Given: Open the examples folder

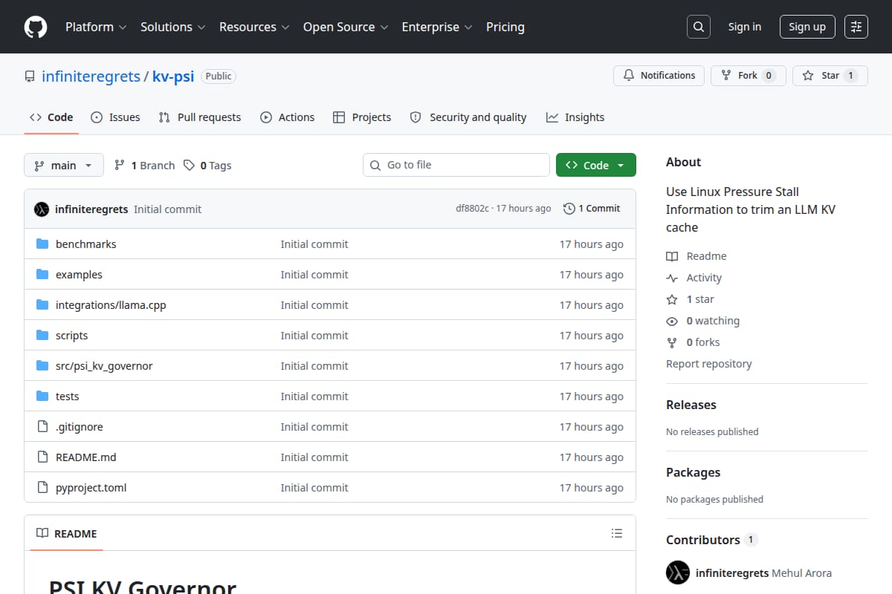Looking at the screenshot, I should (x=79, y=275).
